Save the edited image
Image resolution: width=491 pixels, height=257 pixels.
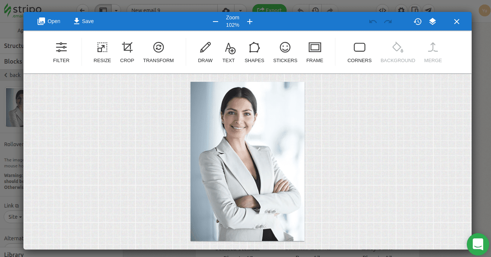[x=83, y=21]
